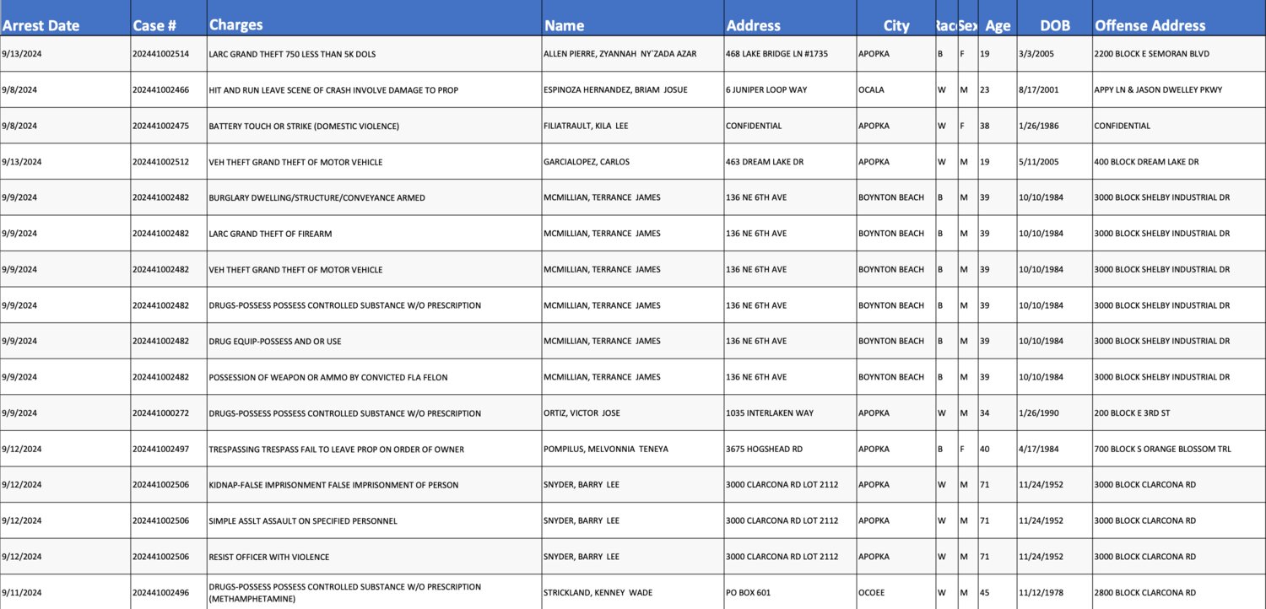
Task: Click the METHAMPHETAMINE possession charge cell
Action: tap(374, 592)
